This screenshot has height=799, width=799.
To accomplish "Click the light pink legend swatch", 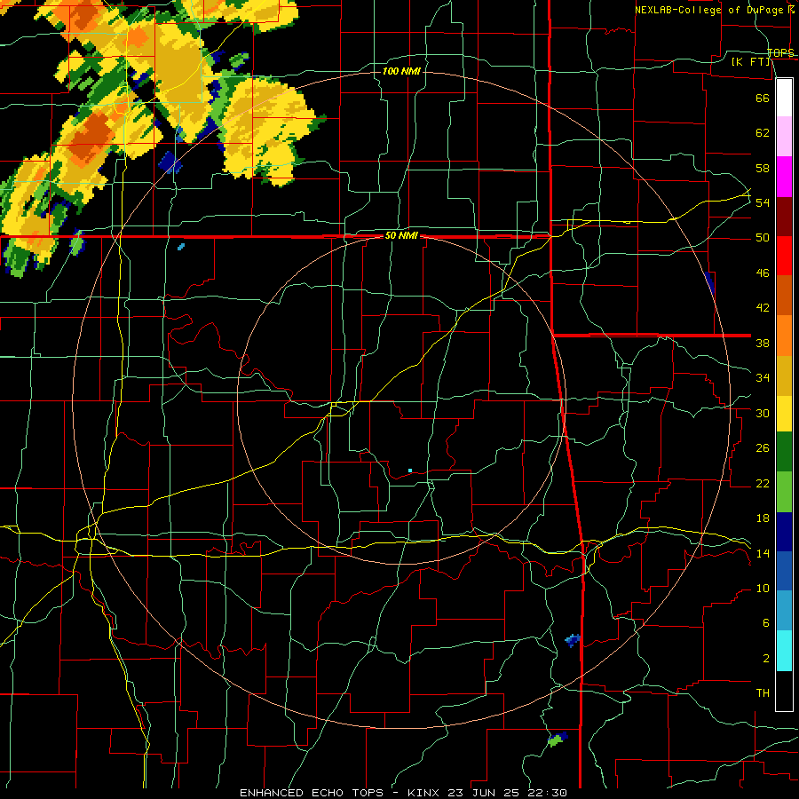I will pos(784,137).
